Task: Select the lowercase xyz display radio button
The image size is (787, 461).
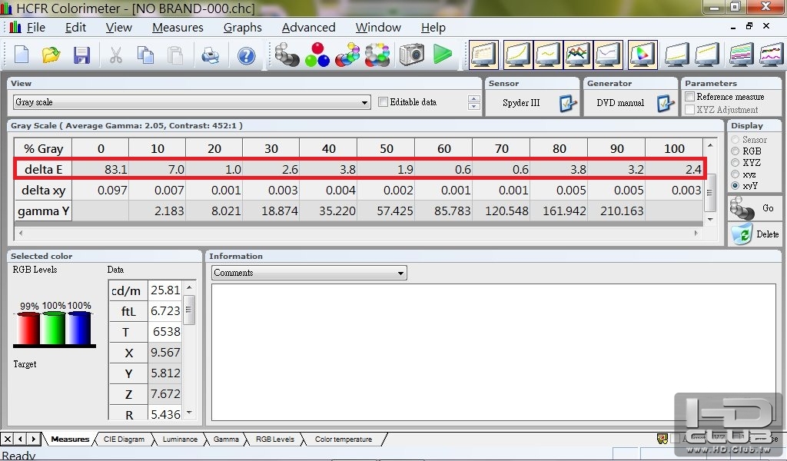Action: (736, 174)
